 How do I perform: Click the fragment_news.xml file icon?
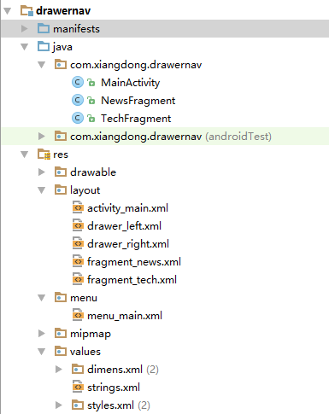point(78,261)
